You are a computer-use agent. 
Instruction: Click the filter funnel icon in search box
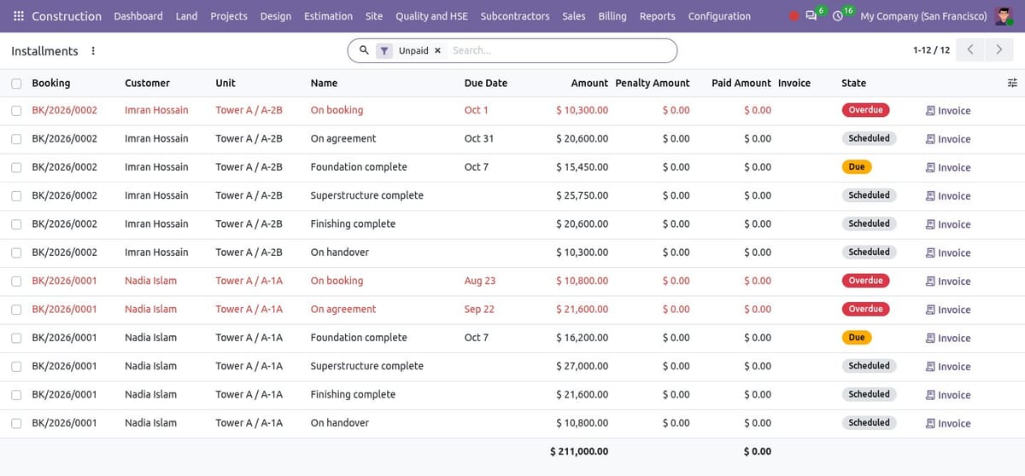[x=384, y=51]
